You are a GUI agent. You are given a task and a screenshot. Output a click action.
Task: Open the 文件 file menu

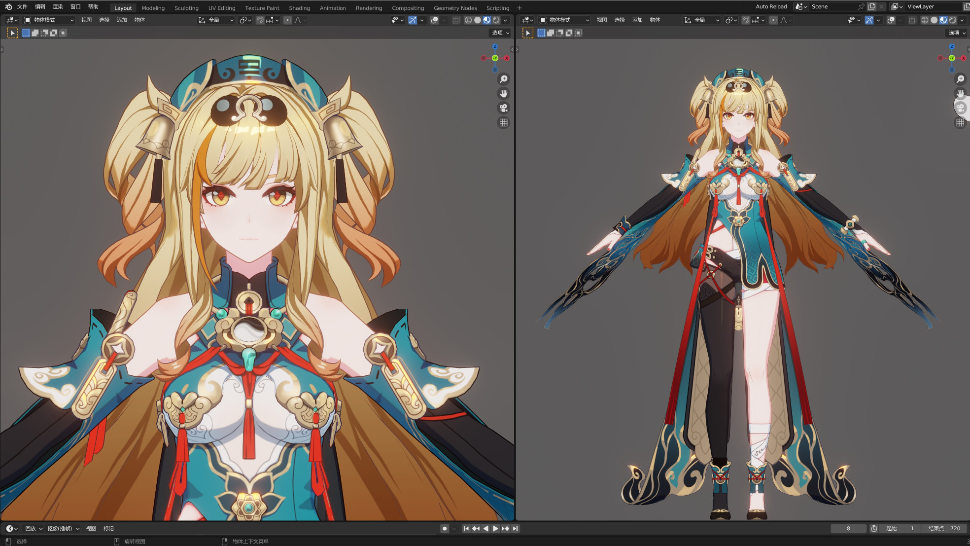[22, 7]
